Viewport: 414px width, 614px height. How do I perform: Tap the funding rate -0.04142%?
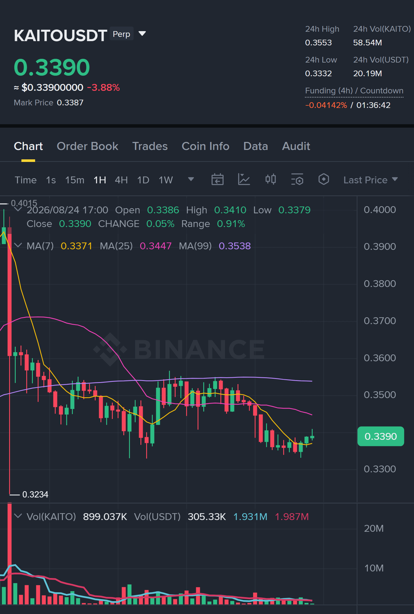[x=326, y=105]
